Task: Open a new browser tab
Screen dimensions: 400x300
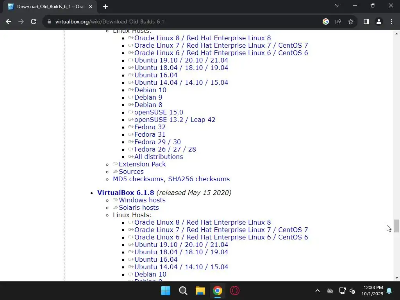Action: click(x=105, y=7)
